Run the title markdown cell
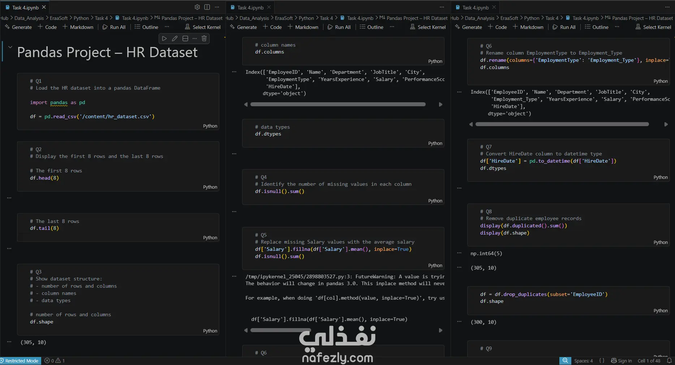Image resolution: width=675 pixels, height=365 pixels. pos(164,38)
